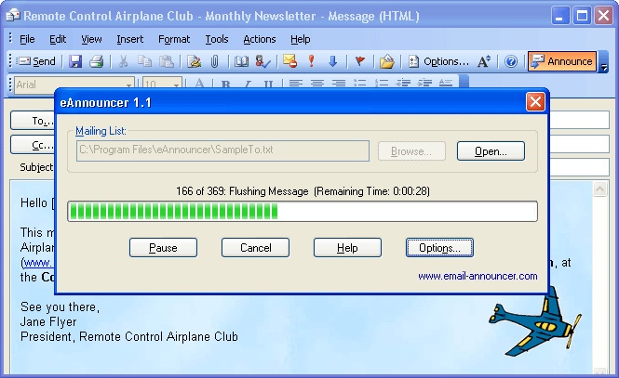Toggle Italic formatting

point(247,84)
